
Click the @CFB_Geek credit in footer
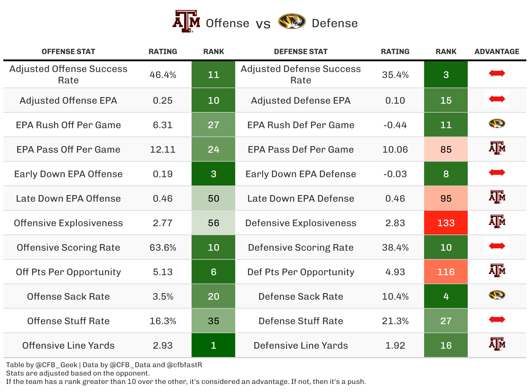tap(56, 365)
